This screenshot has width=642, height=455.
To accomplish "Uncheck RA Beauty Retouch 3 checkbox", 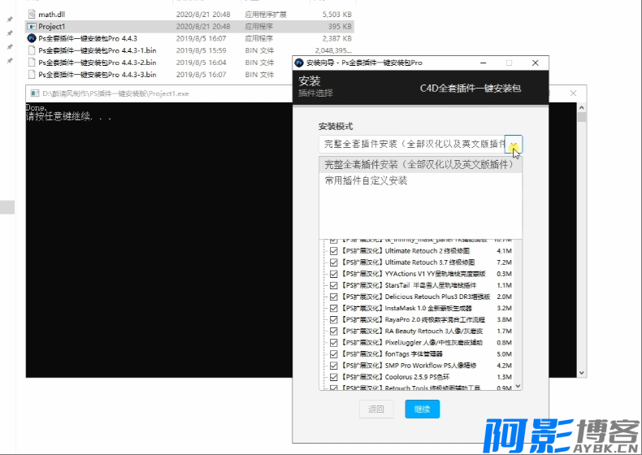I will pos(333,331).
